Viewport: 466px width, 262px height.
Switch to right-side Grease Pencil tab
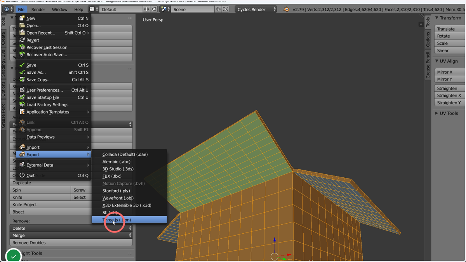[428, 65]
